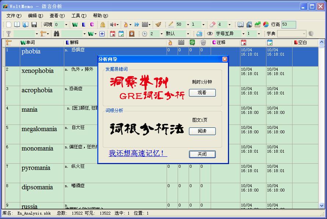Open the 工具(T) menu
The height and width of the screenshot is (219, 327).
[x=79, y=16]
